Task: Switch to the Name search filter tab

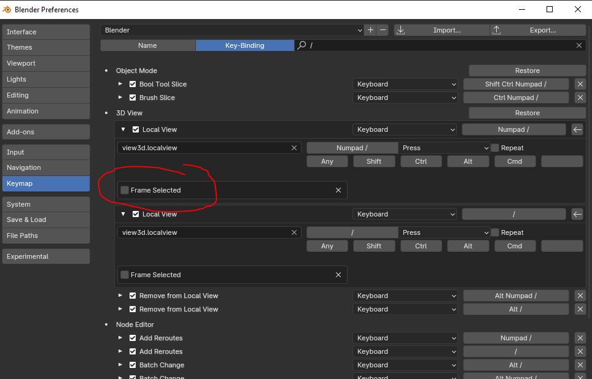Action: (147, 45)
